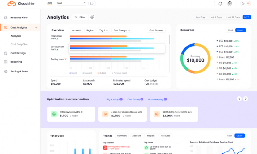Screen dimensions: 257x154
Task: Go to next recommendation with right arrow
Action: coord(246,99)
